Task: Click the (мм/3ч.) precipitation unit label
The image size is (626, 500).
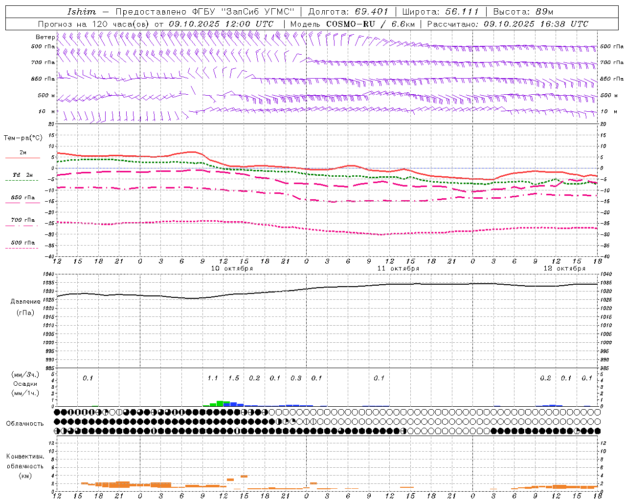Action: click(x=25, y=375)
